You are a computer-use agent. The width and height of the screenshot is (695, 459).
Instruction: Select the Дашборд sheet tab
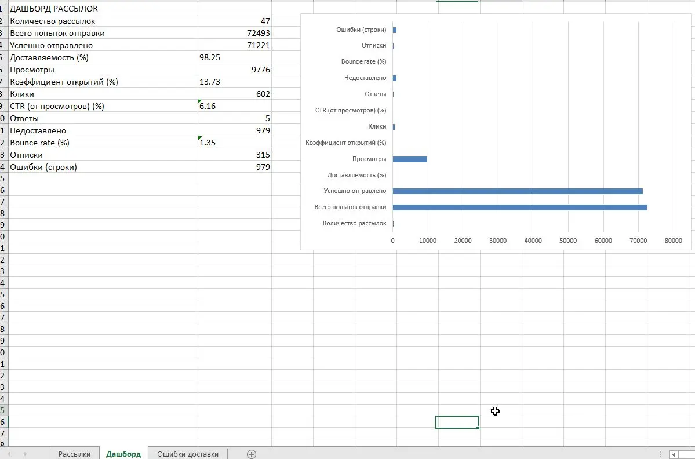123,454
